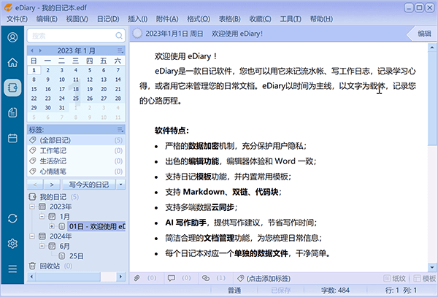
Task: Open the calendar panel options icon
Action: 120,51
